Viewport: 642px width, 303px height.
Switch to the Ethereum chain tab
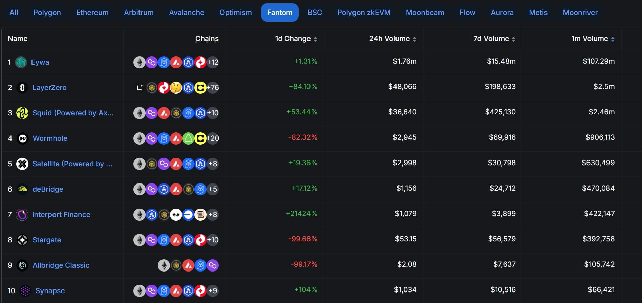pos(92,13)
